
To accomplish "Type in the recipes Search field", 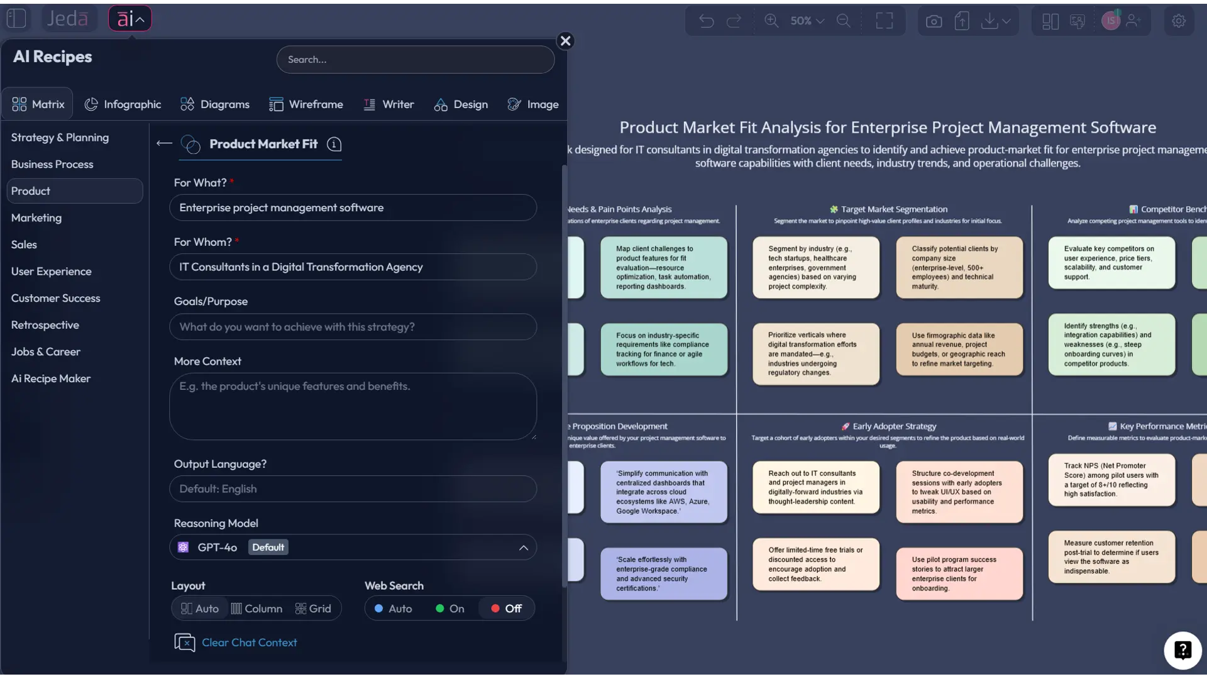I will (x=415, y=59).
